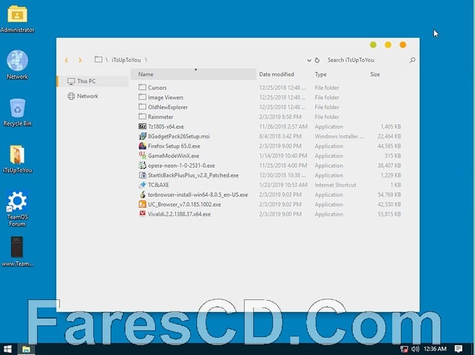Click the 1/14/2019 10:40 PM date
Viewport: 475px width, 355px height.
tap(283, 156)
